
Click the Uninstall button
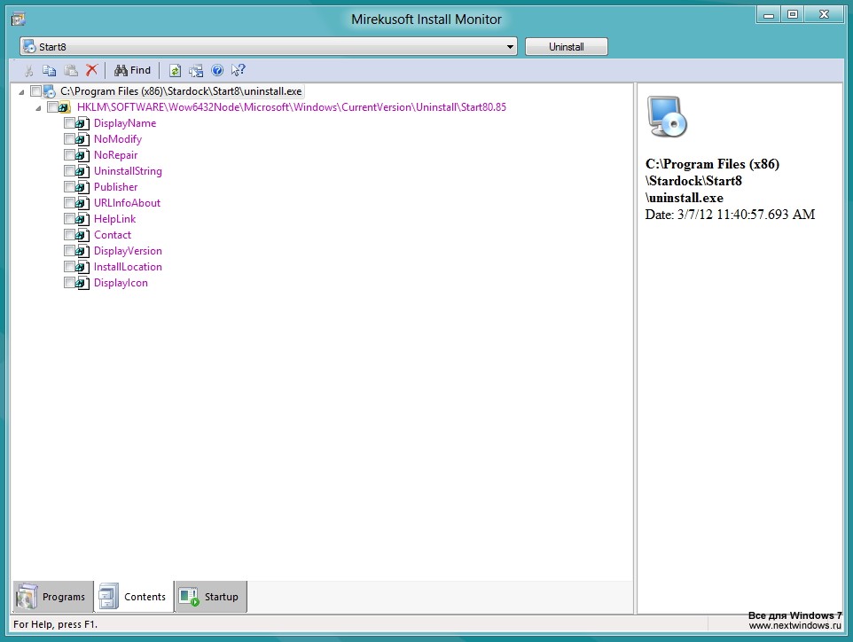567,47
